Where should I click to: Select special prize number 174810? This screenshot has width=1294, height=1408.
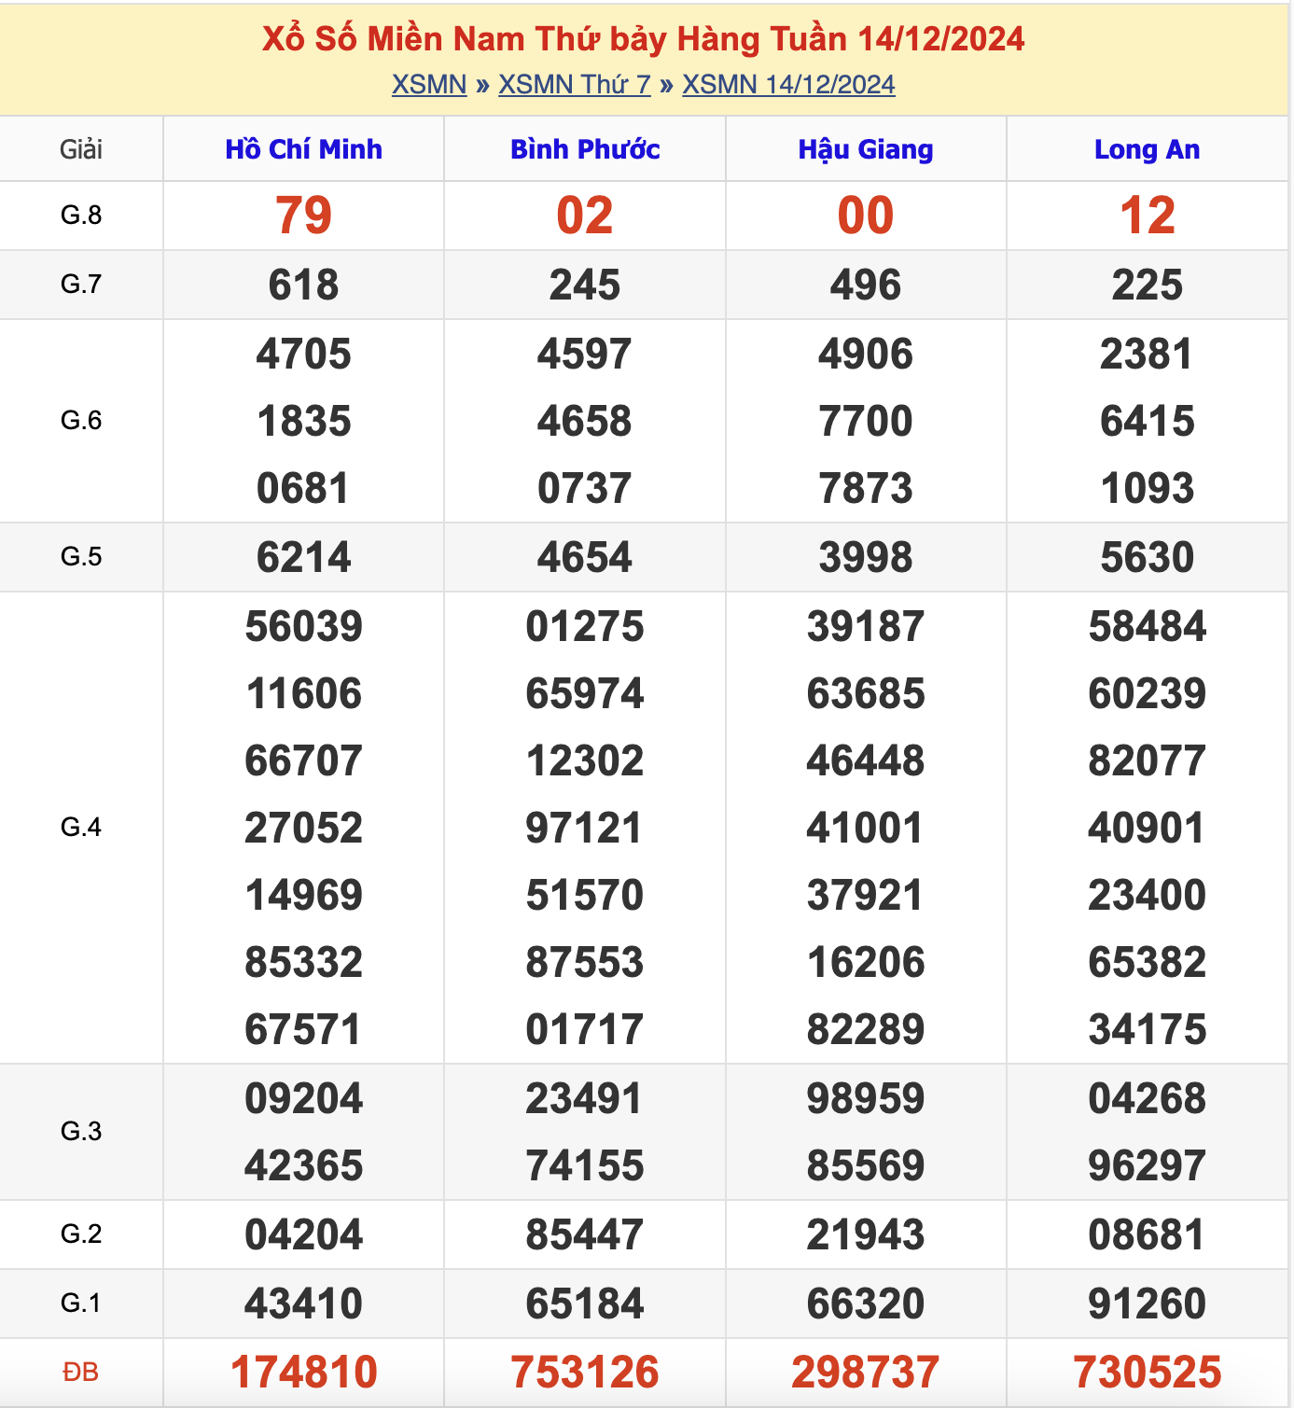click(304, 1373)
